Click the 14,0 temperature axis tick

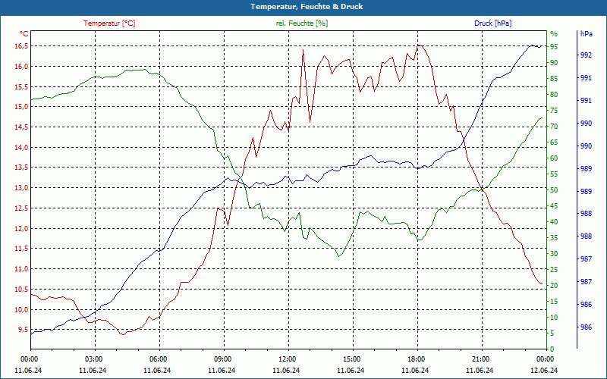[x=22, y=147]
